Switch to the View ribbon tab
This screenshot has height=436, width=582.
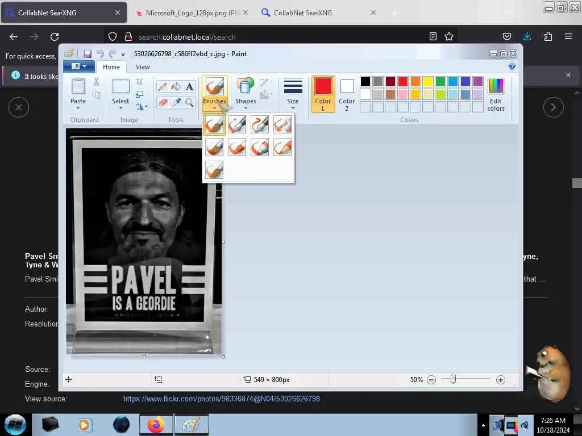(x=143, y=67)
